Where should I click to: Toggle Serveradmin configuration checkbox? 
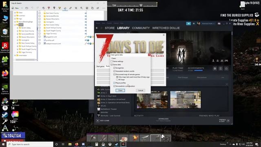[114, 86]
